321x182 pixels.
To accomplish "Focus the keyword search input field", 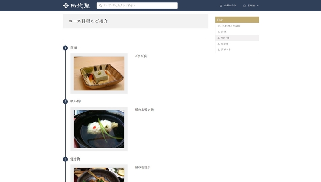I will 137,5.
